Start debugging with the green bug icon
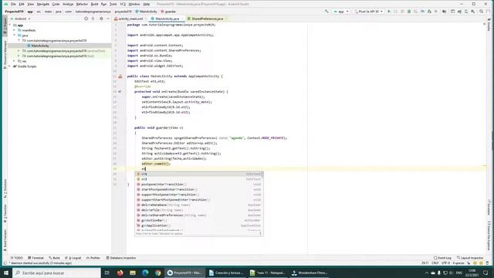The image size is (494, 278). tap(409, 12)
